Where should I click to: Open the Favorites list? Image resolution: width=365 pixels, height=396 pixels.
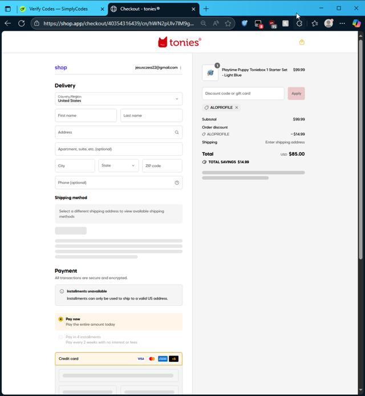[314, 23]
